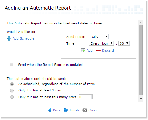Select Only if it has at least 1 row
148x120 pixels.
tap(12, 91)
